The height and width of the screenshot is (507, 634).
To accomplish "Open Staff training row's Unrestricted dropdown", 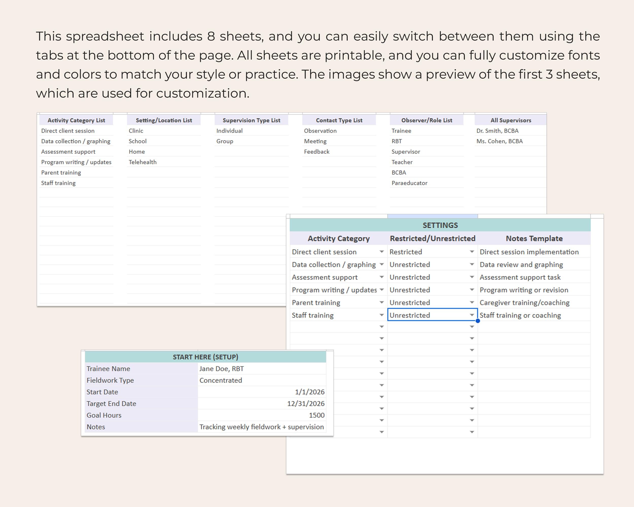I will coord(472,315).
